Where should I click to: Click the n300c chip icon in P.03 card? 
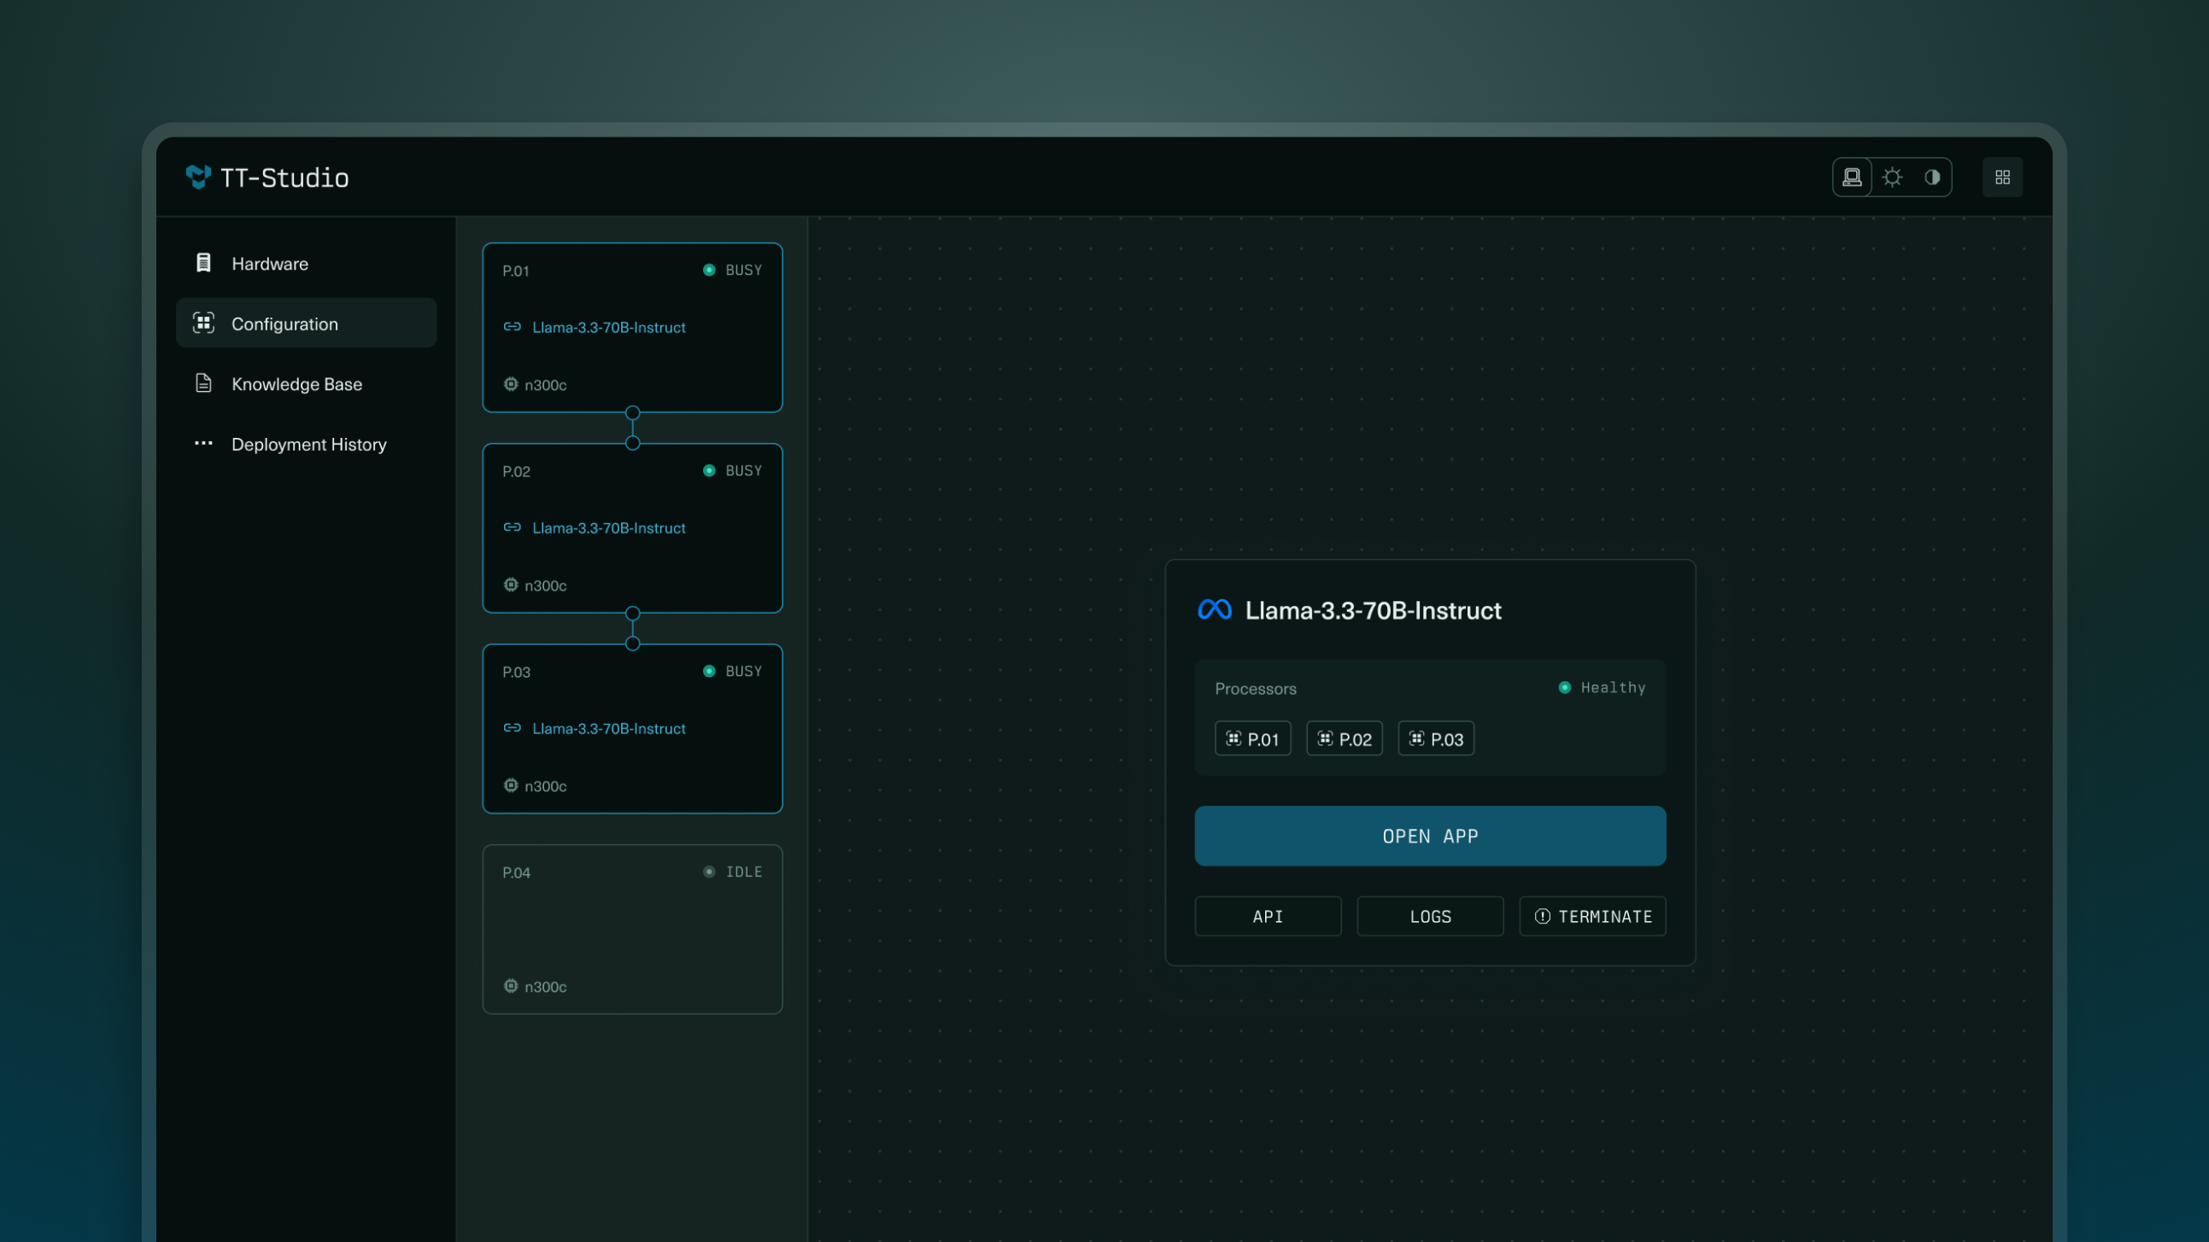pos(510,785)
